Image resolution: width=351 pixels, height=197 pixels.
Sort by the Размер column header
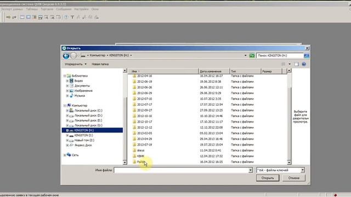(271, 71)
